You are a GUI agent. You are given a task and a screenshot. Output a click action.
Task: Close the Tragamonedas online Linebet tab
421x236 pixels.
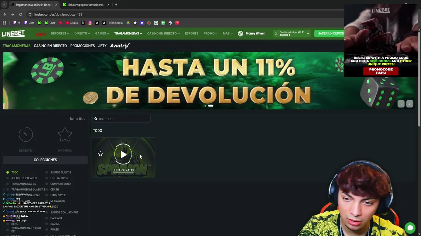click(x=56, y=5)
